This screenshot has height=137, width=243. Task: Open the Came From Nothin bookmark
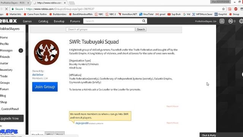35,14
